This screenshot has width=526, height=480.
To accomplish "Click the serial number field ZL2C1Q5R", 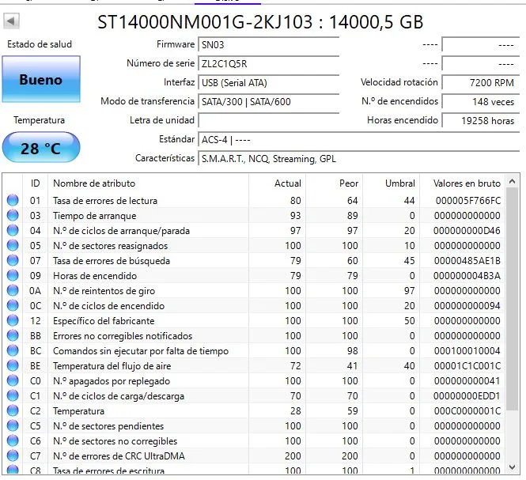I will (268, 63).
